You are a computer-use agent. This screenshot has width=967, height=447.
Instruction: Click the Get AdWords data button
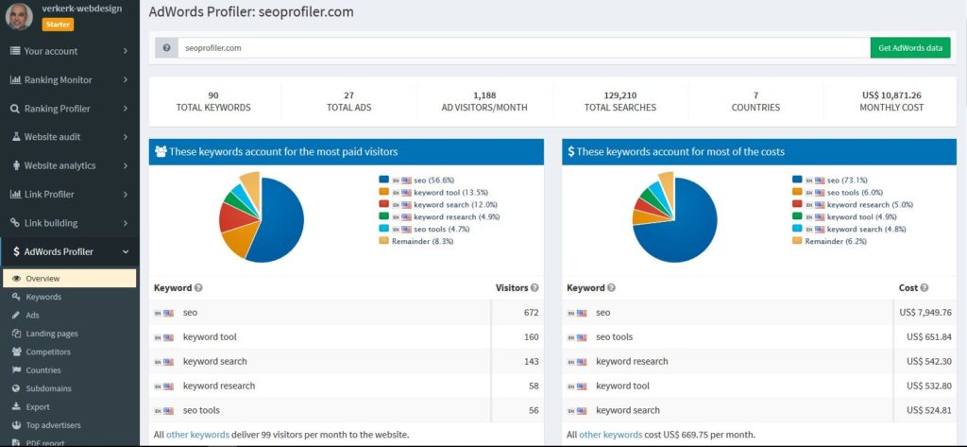pyautogui.click(x=910, y=47)
